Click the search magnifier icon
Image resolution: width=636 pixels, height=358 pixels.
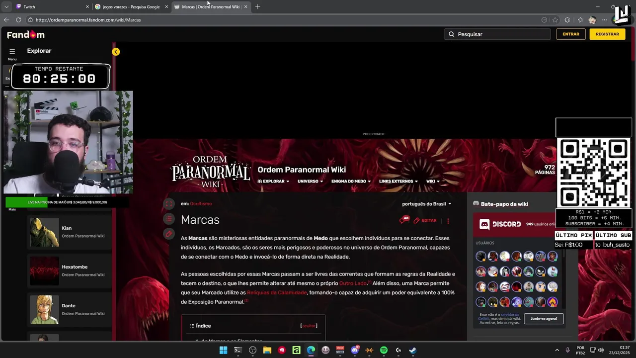coord(451,34)
